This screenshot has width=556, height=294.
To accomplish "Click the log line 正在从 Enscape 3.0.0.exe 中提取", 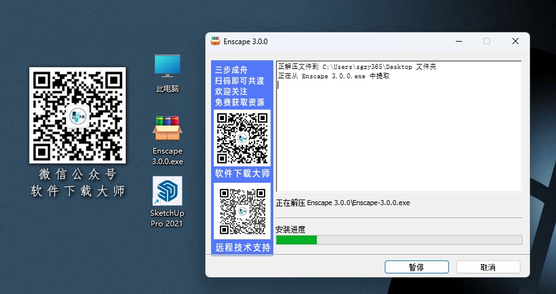I will [x=334, y=76].
